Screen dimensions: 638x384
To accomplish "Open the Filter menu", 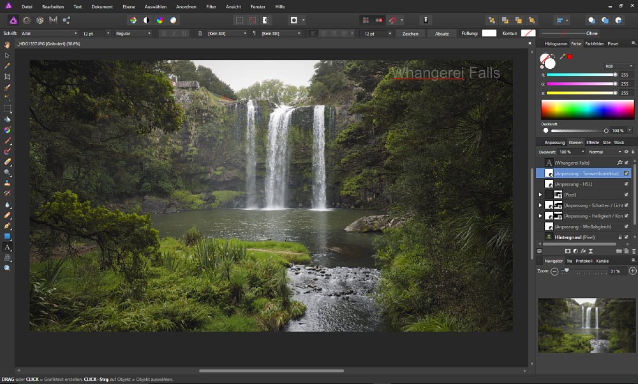I will click(x=211, y=6).
